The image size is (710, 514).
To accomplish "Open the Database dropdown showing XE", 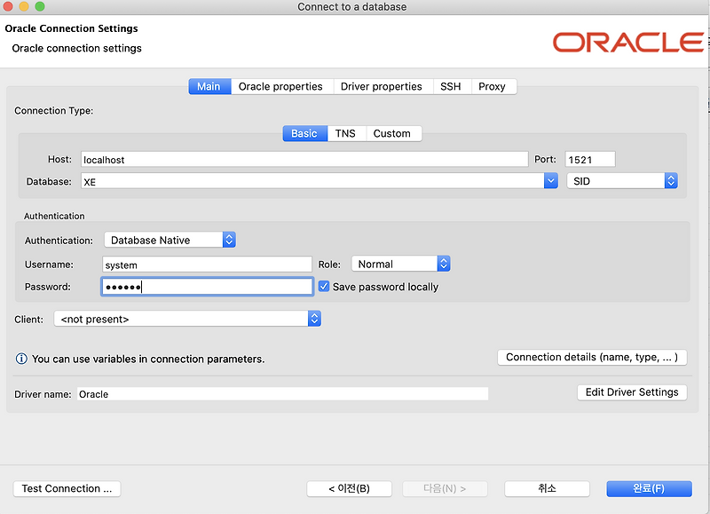I will pyautogui.click(x=550, y=180).
